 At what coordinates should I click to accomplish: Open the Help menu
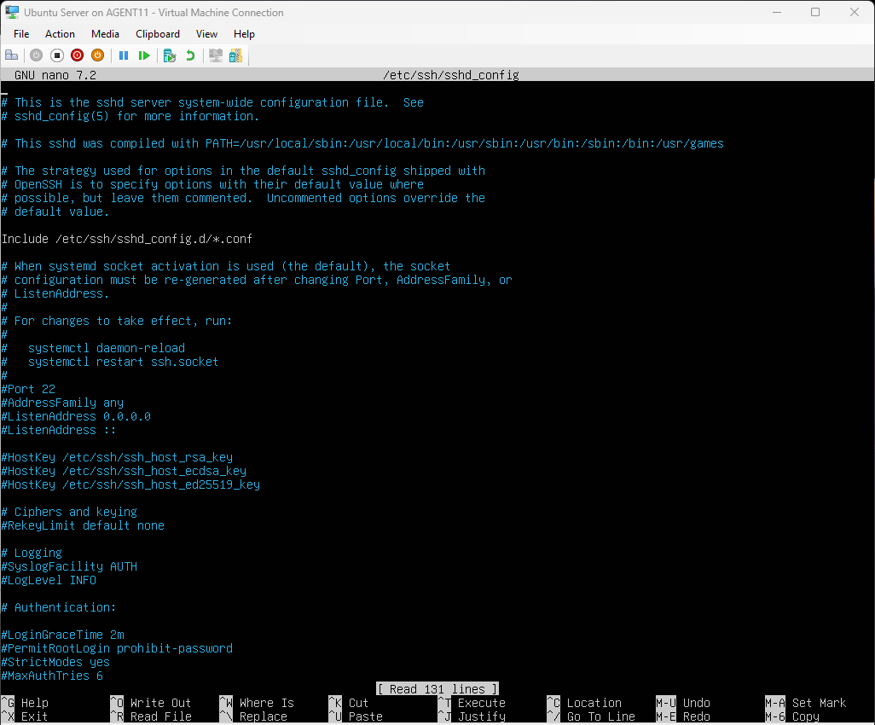(x=244, y=34)
